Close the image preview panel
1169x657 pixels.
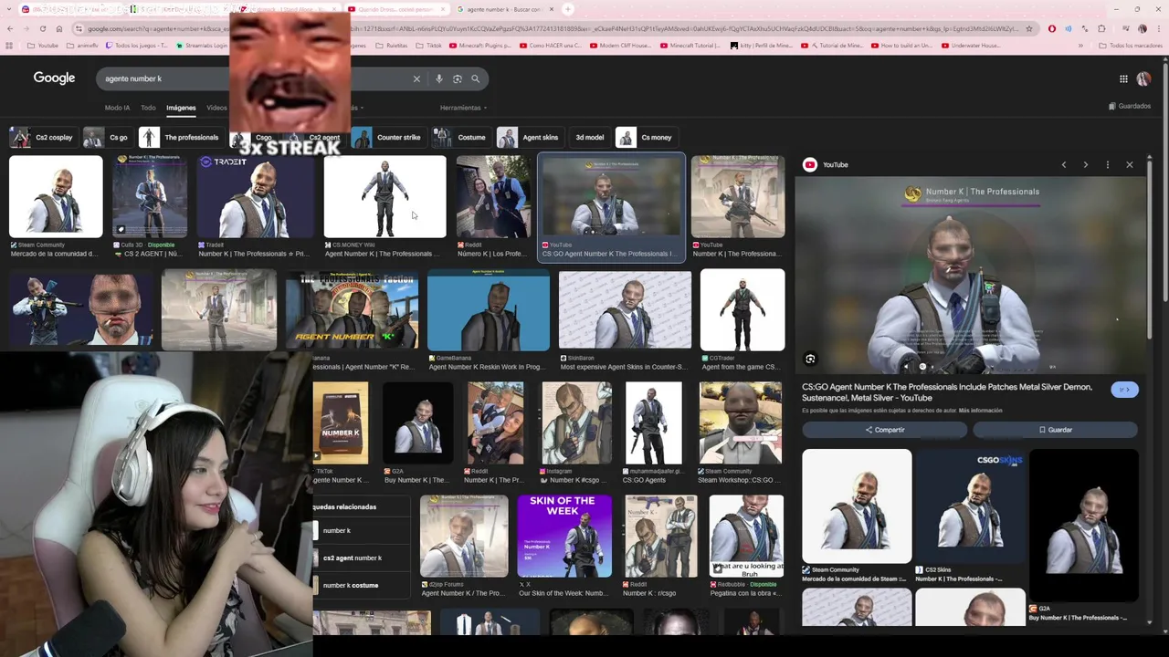[1130, 165]
